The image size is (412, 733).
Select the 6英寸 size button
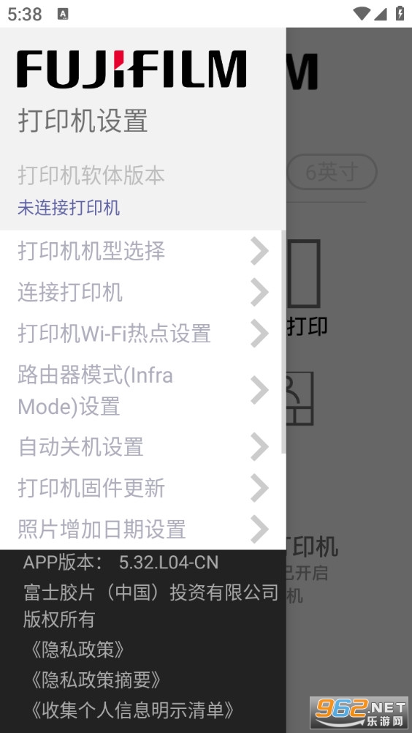click(x=332, y=173)
